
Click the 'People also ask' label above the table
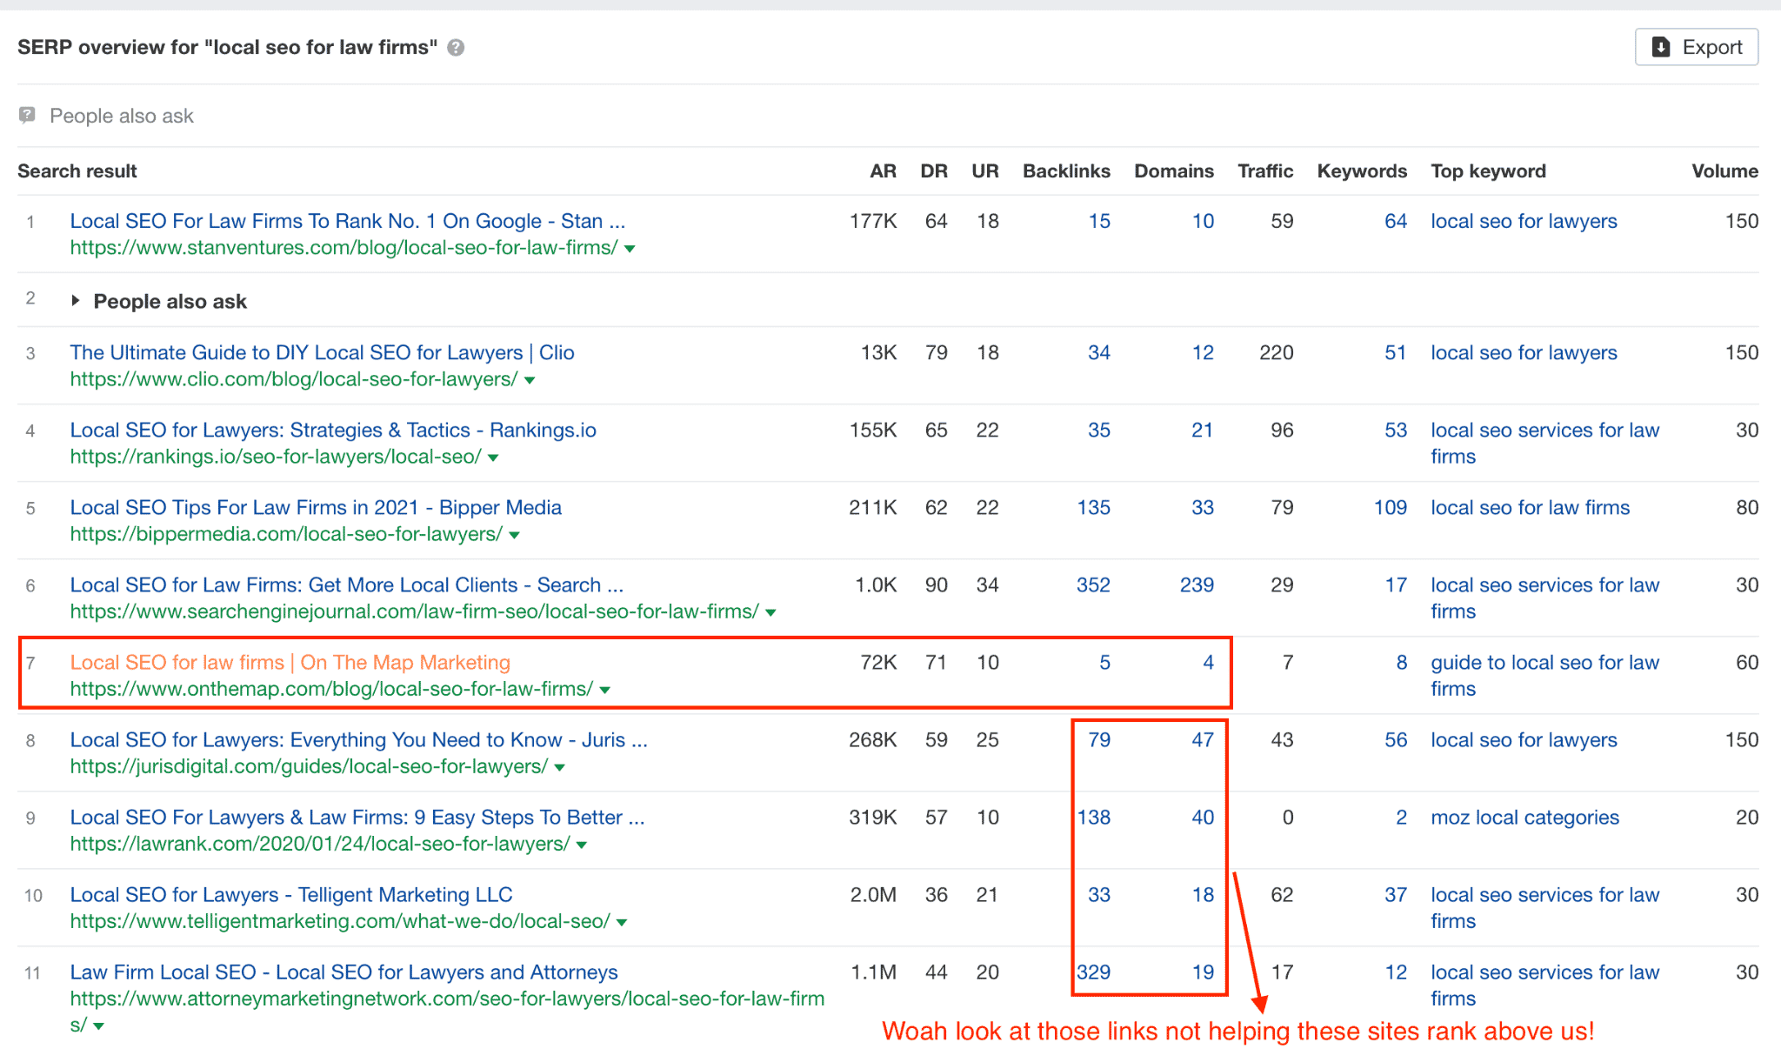(x=122, y=116)
